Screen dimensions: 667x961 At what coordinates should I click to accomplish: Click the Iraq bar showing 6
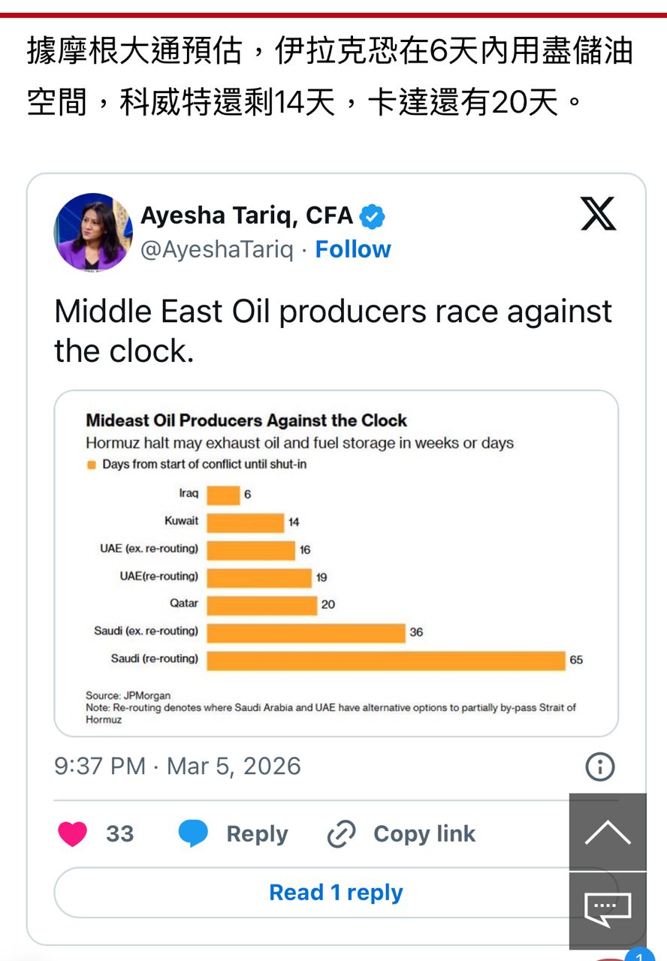point(223,495)
